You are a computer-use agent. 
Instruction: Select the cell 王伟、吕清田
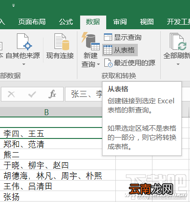click(58, 186)
